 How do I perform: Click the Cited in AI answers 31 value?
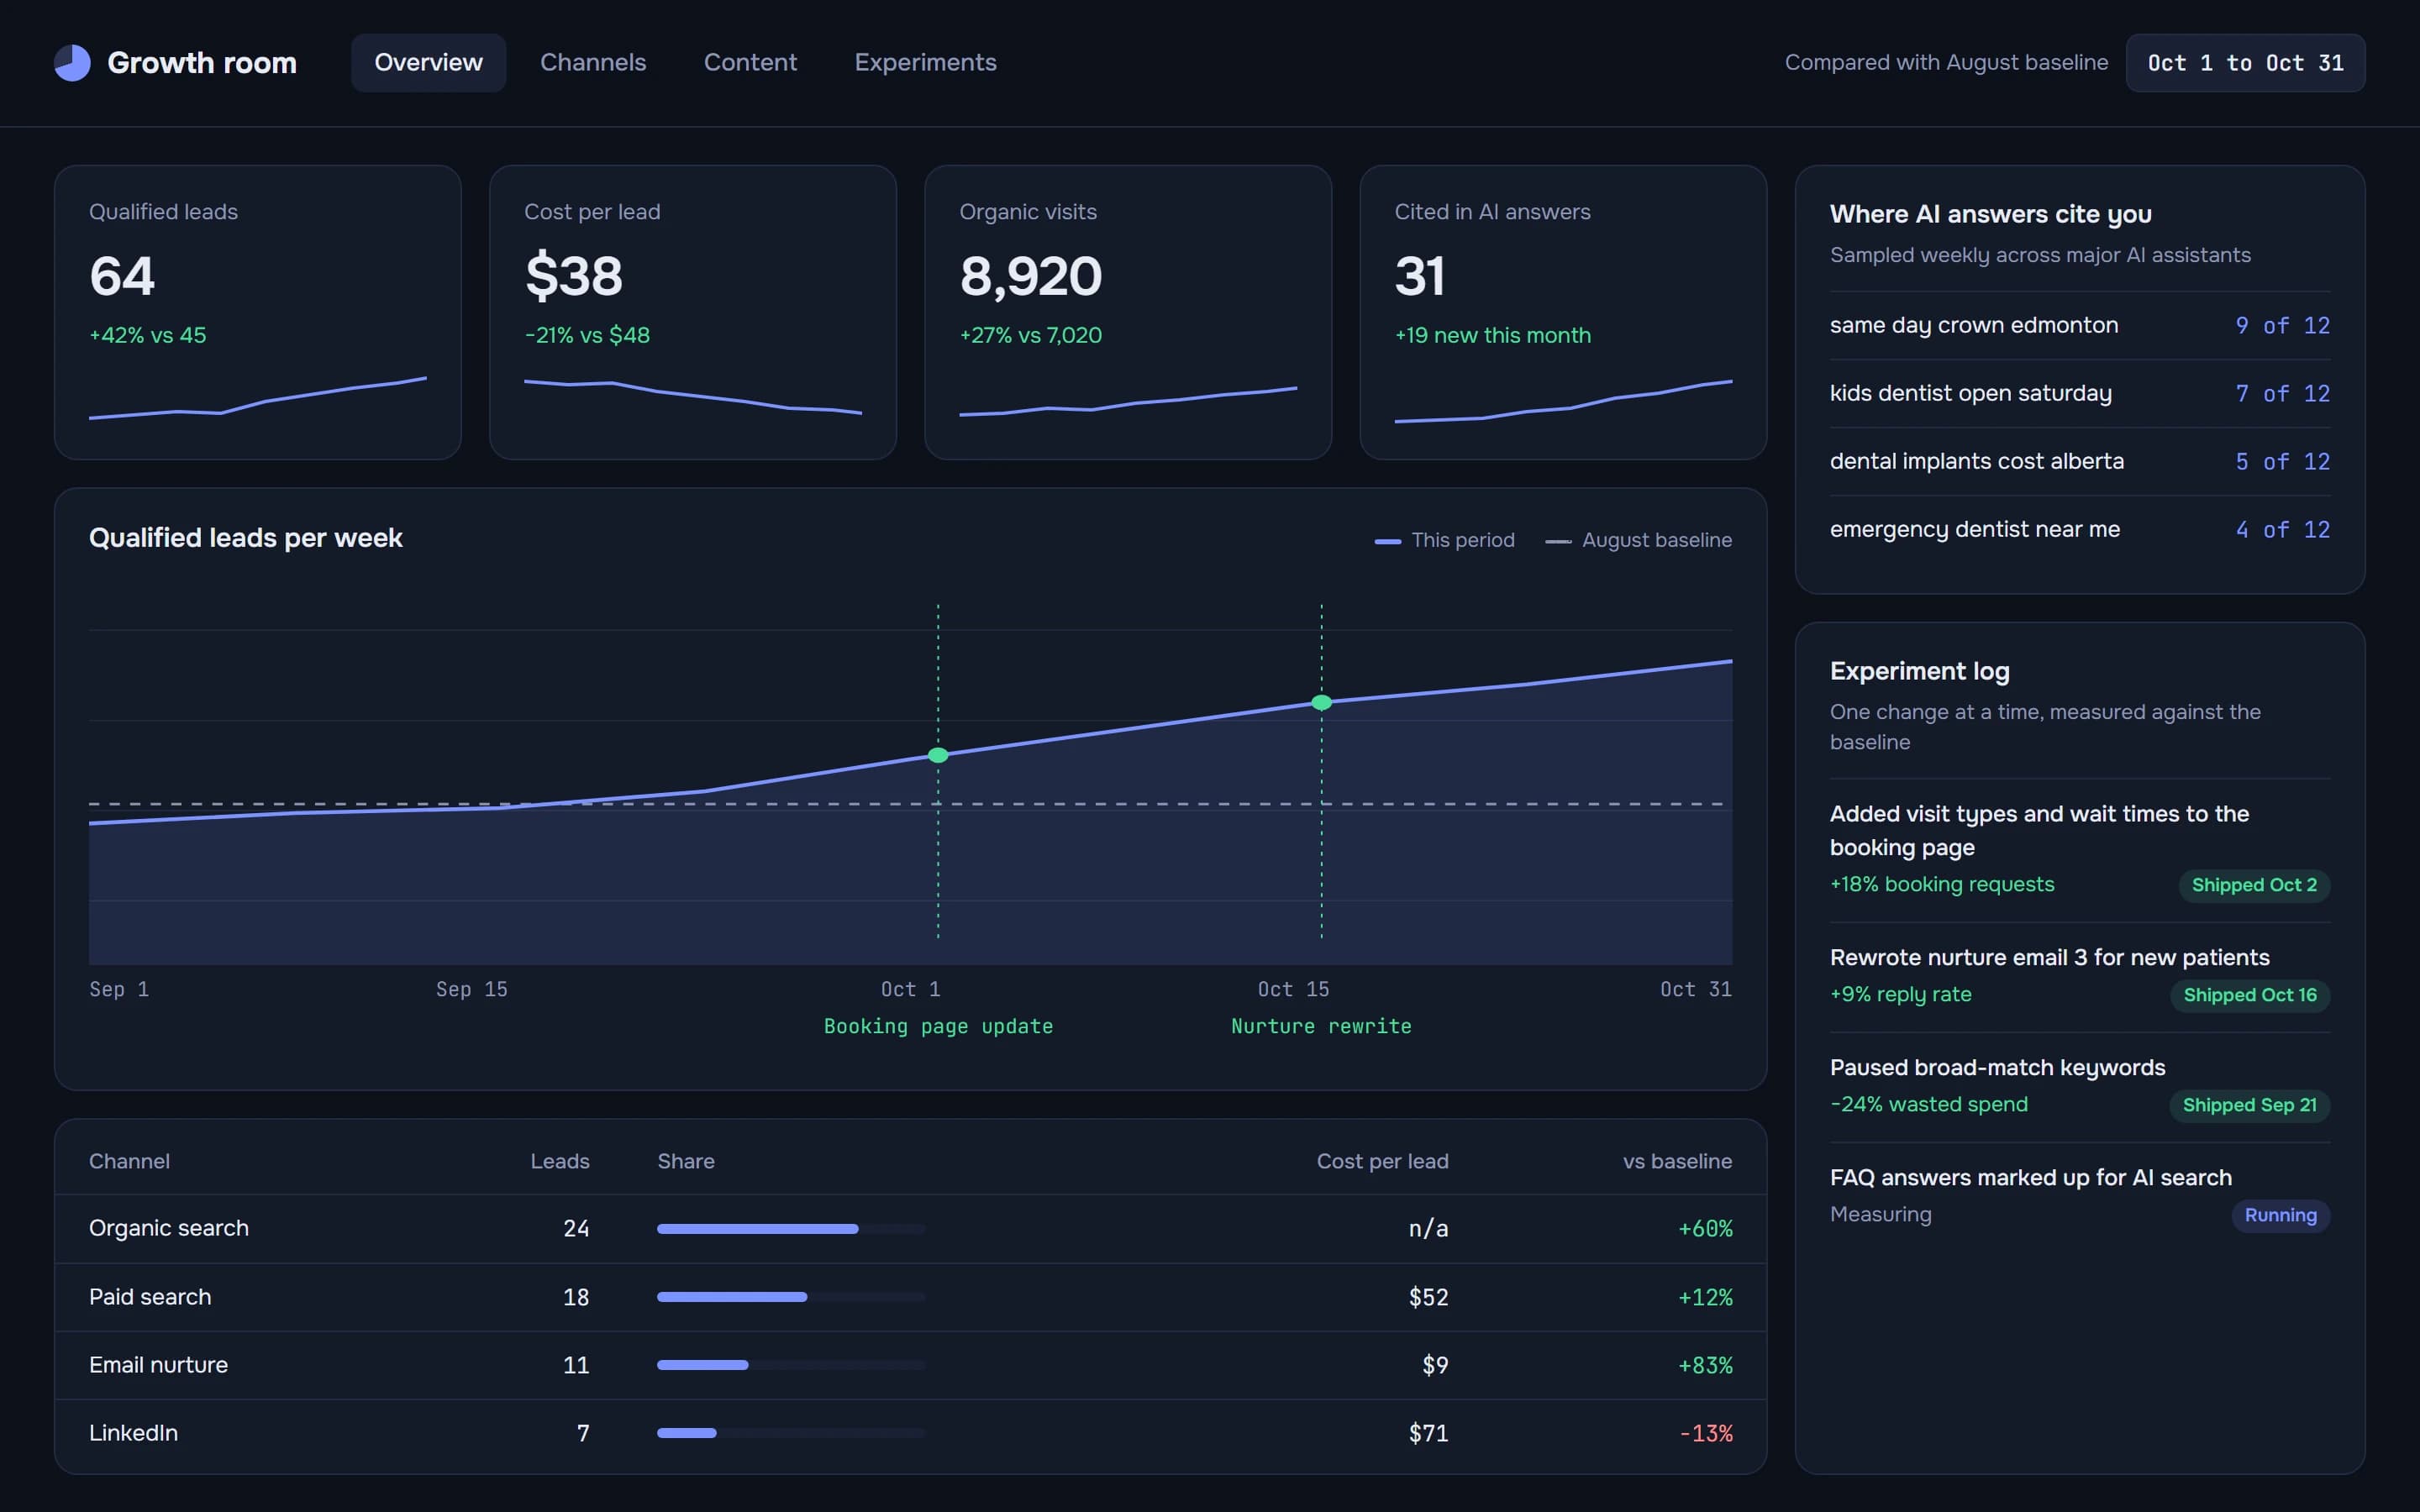(1419, 276)
